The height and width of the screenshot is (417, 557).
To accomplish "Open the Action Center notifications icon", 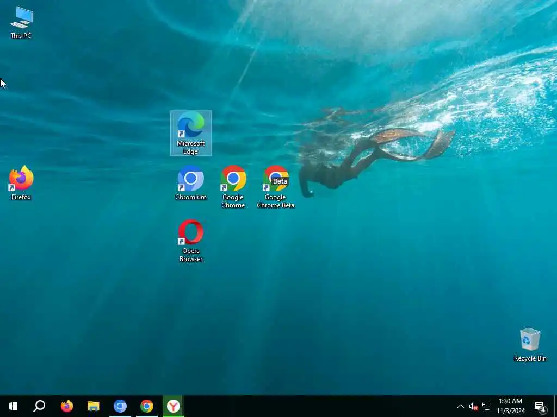I will click(x=540, y=406).
